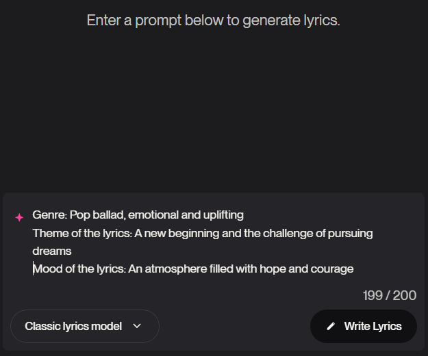Click the 199 / 200 character counter
The image size is (428, 356).
coord(389,296)
